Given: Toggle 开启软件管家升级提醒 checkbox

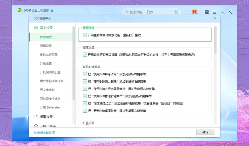Looking at the screenshot, I should point(85,55).
